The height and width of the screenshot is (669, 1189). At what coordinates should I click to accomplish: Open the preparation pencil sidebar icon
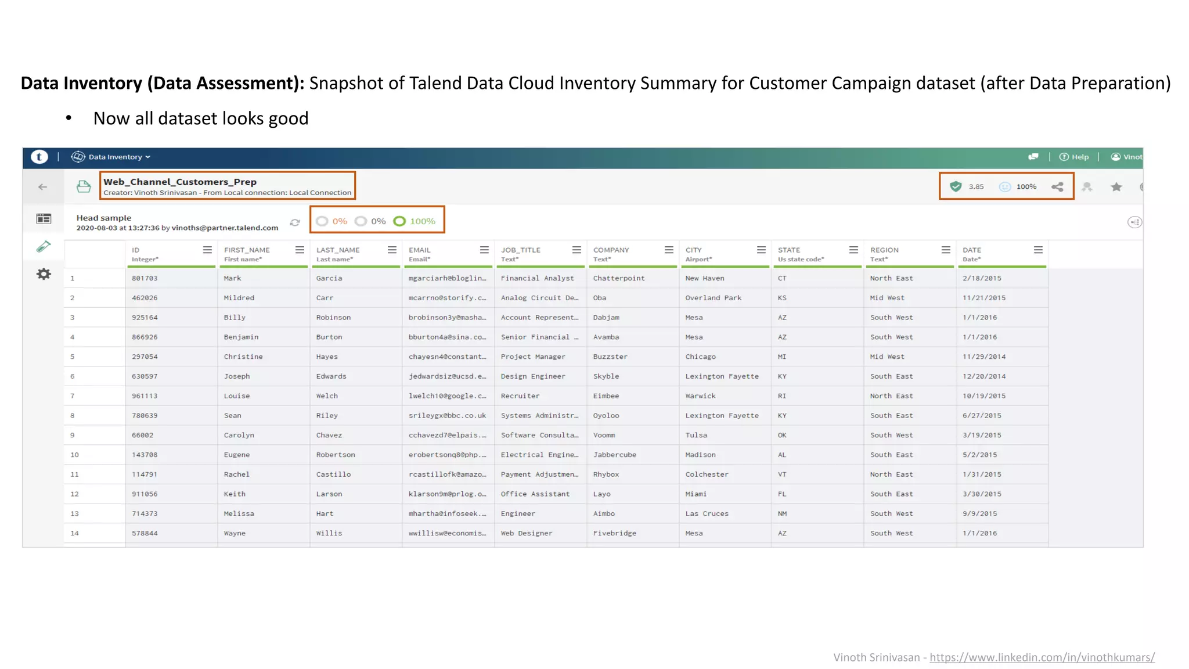click(x=44, y=247)
